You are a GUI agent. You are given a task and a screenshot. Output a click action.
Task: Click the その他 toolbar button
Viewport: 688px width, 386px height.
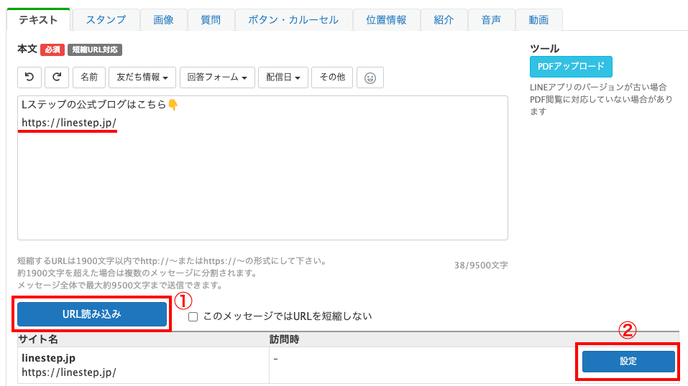(x=332, y=77)
